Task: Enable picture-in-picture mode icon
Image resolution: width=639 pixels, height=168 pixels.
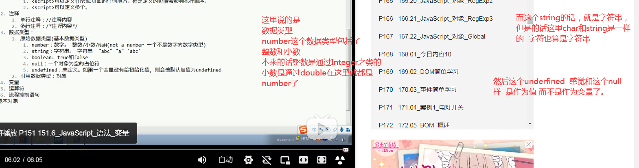Action: 285,160
